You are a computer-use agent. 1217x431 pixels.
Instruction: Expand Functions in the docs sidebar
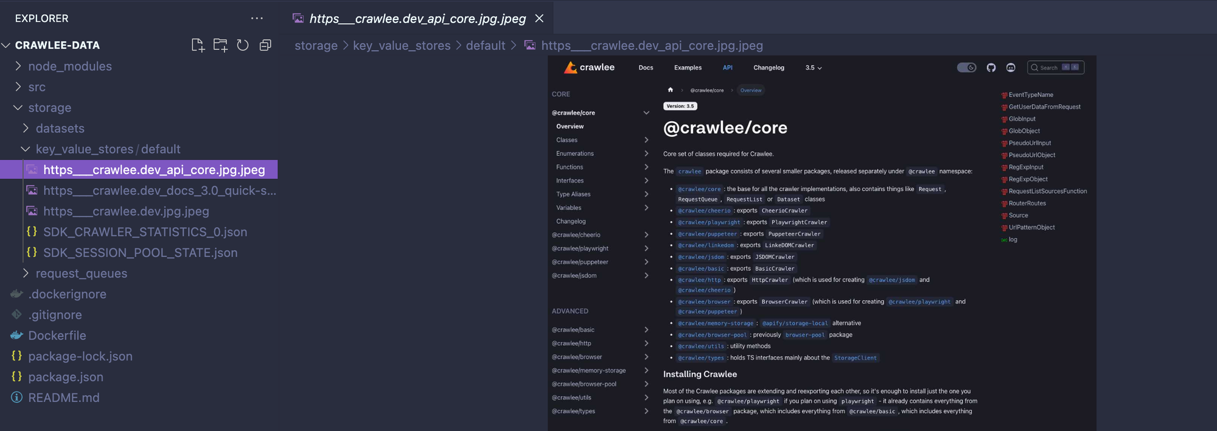tap(646, 167)
